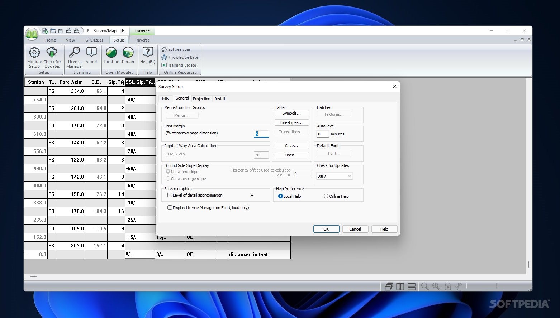Screen dimensions: 560x318
Task: Click the tile horizontally status bar icon
Action: point(412,286)
